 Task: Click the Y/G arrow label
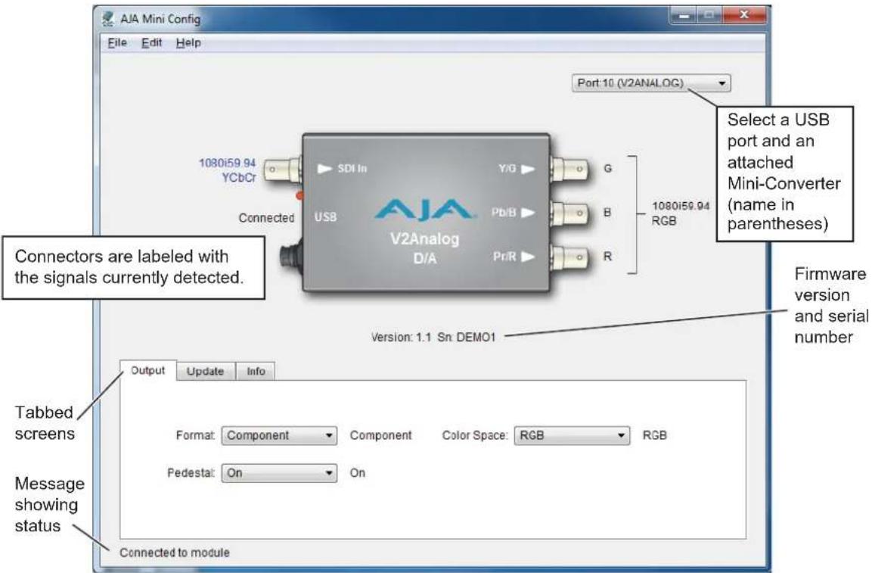[x=516, y=169]
